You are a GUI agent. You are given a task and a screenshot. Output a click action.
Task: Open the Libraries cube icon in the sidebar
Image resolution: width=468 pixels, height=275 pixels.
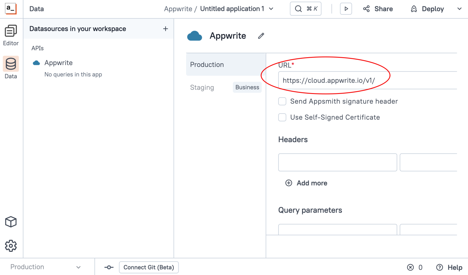click(10, 221)
